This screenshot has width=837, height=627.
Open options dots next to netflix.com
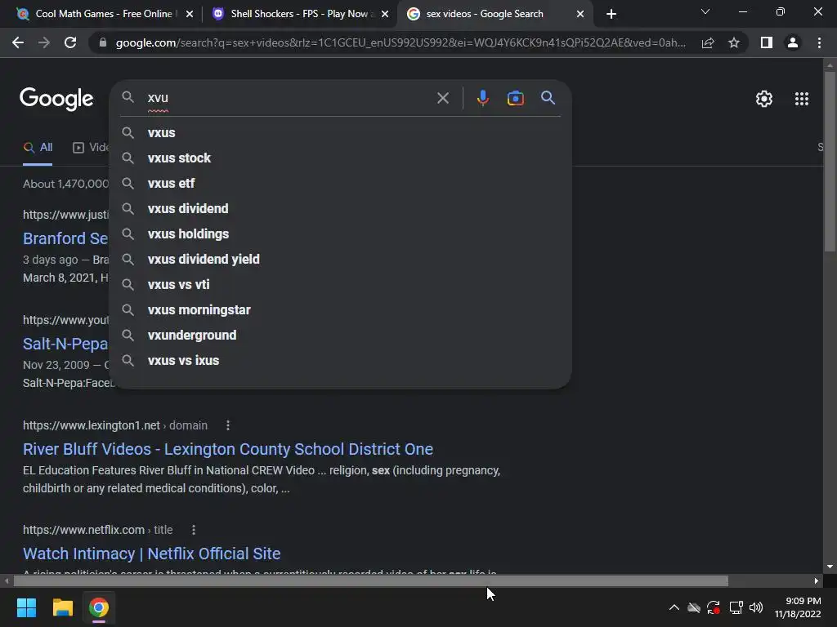tap(194, 530)
